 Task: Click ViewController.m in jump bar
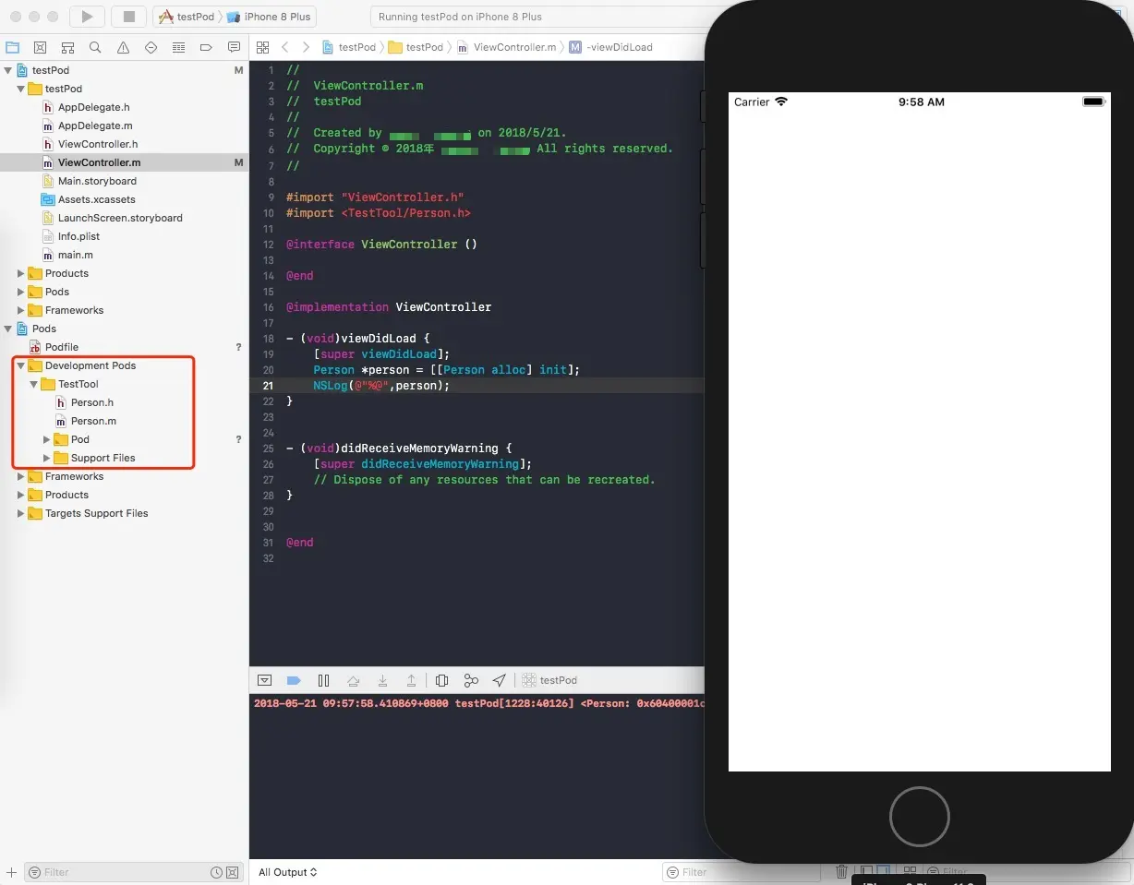[x=507, y=47]
